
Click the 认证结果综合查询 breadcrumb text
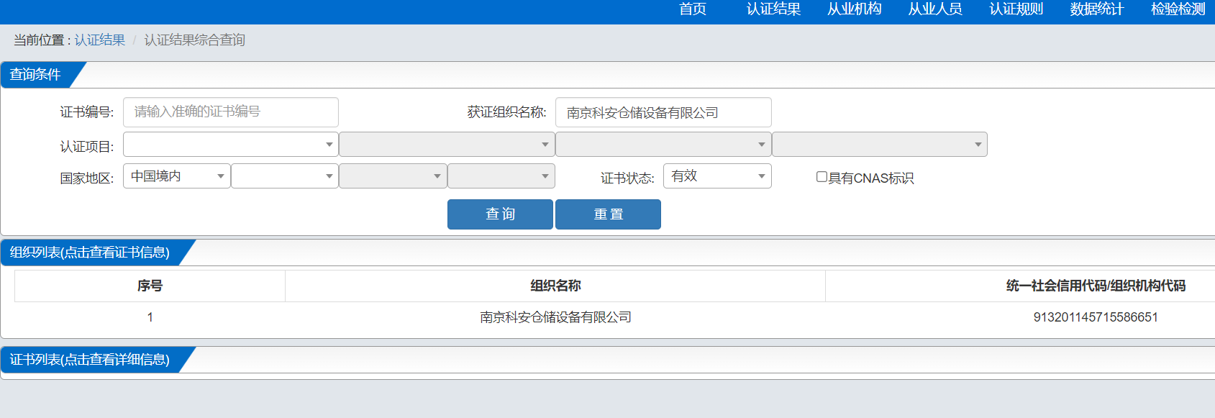(x=195, y=40)
